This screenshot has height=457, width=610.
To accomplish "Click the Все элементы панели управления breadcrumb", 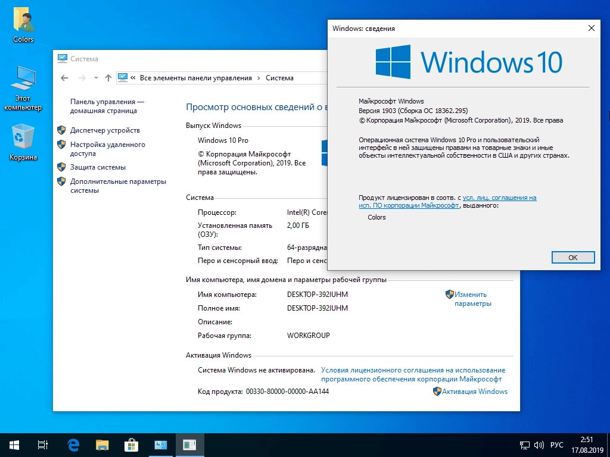I will pos(195,78).
